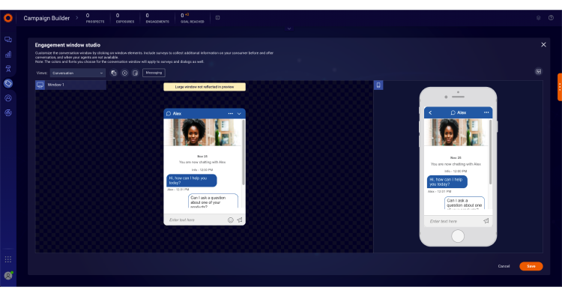Click the help question mark icon
This screenshot has width=562, height=293.
click(551, 17)
